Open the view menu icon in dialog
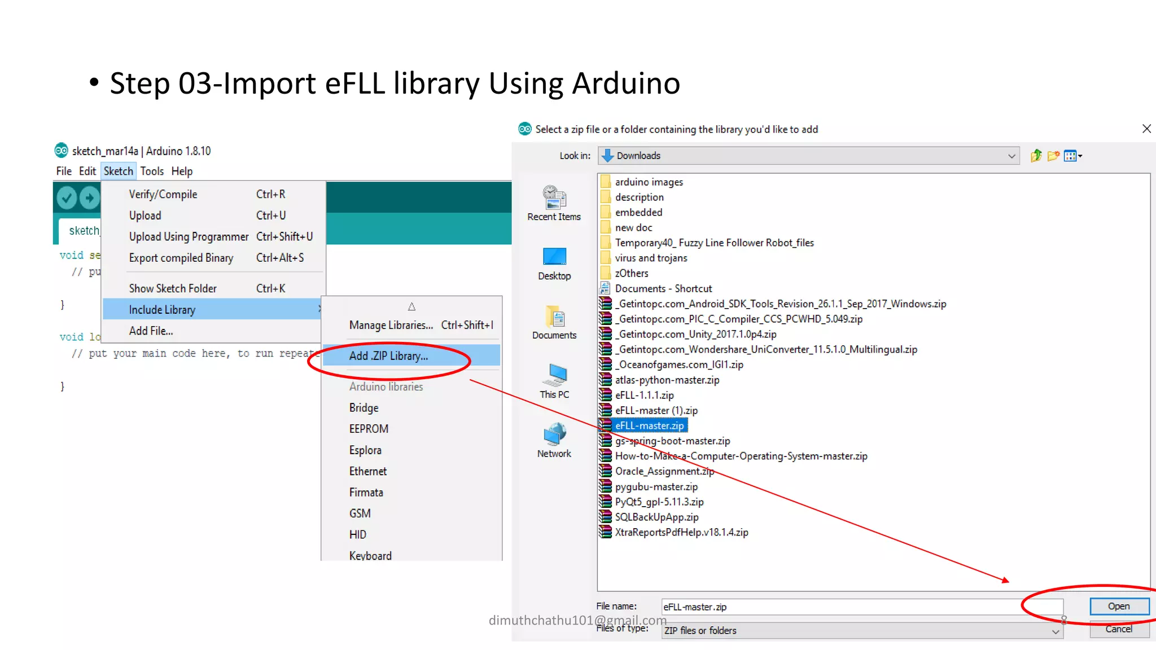Viewport: 1156px width, 650px height. pyautogui.click(x=1072, y=156)
